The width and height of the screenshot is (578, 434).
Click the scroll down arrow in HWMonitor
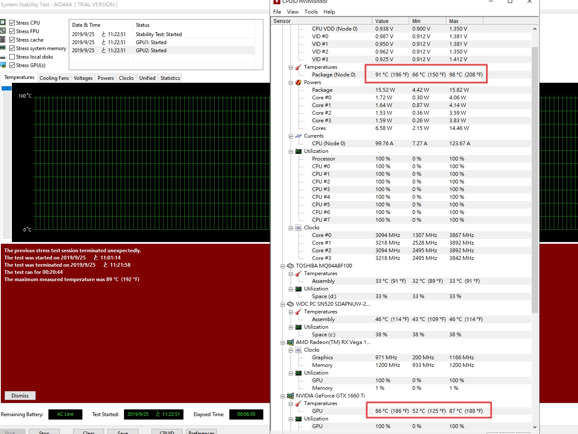(x=535, y=427)
